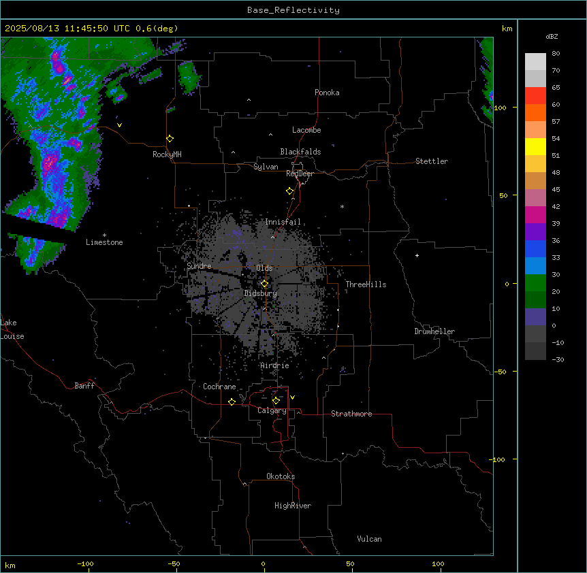The height and width of the screenshot is (573, 587).
Task: Select the Lacombe label on map
Action: (x=306, y=130)
